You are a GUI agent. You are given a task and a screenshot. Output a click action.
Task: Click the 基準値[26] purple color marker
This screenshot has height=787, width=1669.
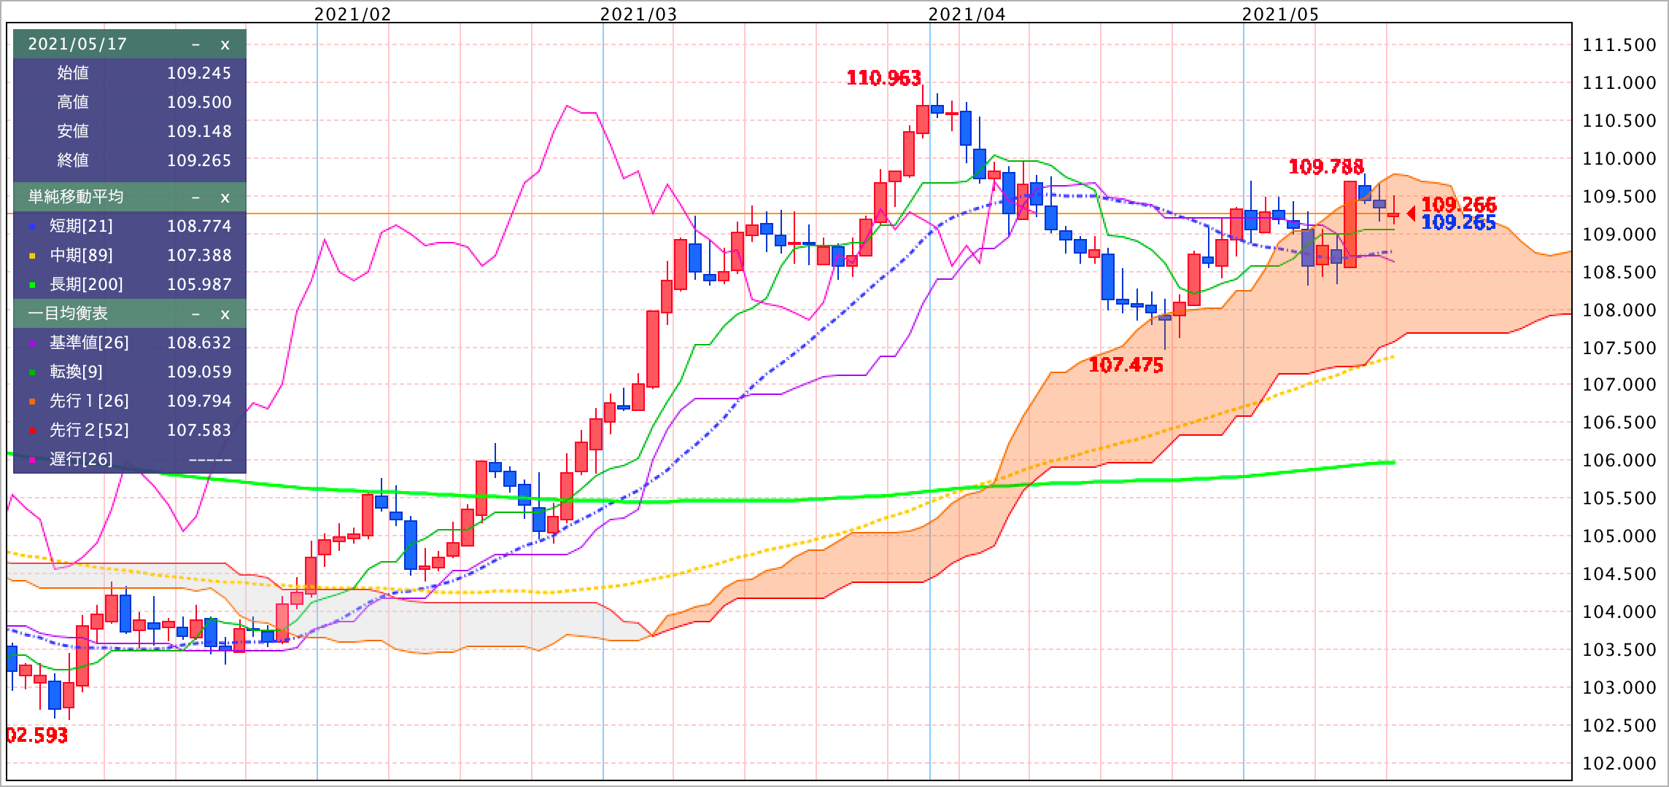pyautogui.click(x=31, y=344)
